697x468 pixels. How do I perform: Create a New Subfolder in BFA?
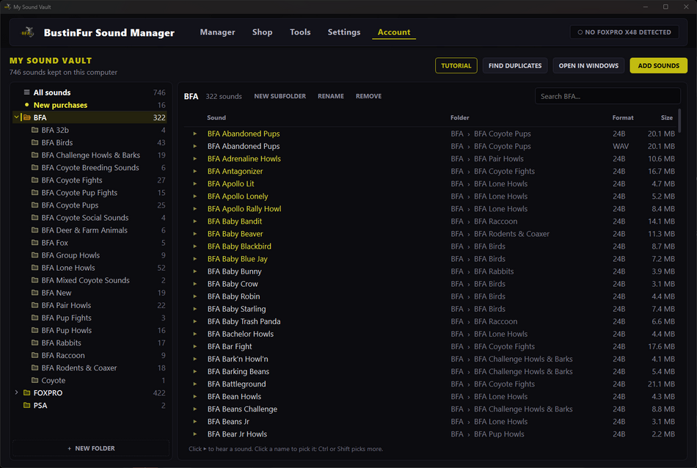click(x=280, y=96)
